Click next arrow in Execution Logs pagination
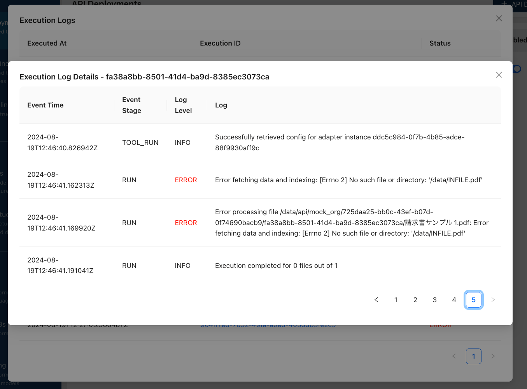The width and height of the screenshot is (527, 389). (x=493, y=356)
